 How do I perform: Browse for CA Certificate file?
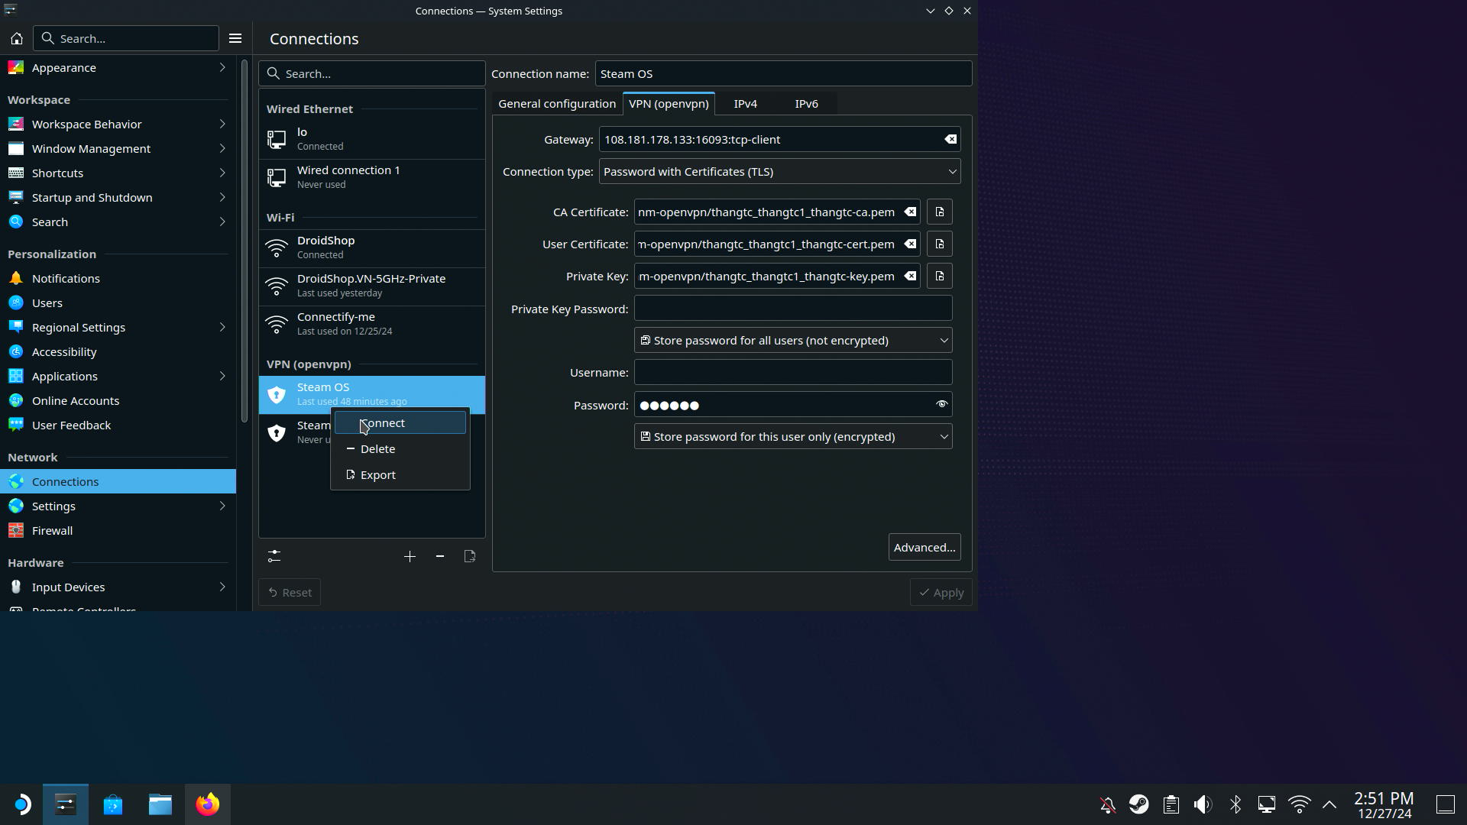pyautogui.click(x=940, y=212)
